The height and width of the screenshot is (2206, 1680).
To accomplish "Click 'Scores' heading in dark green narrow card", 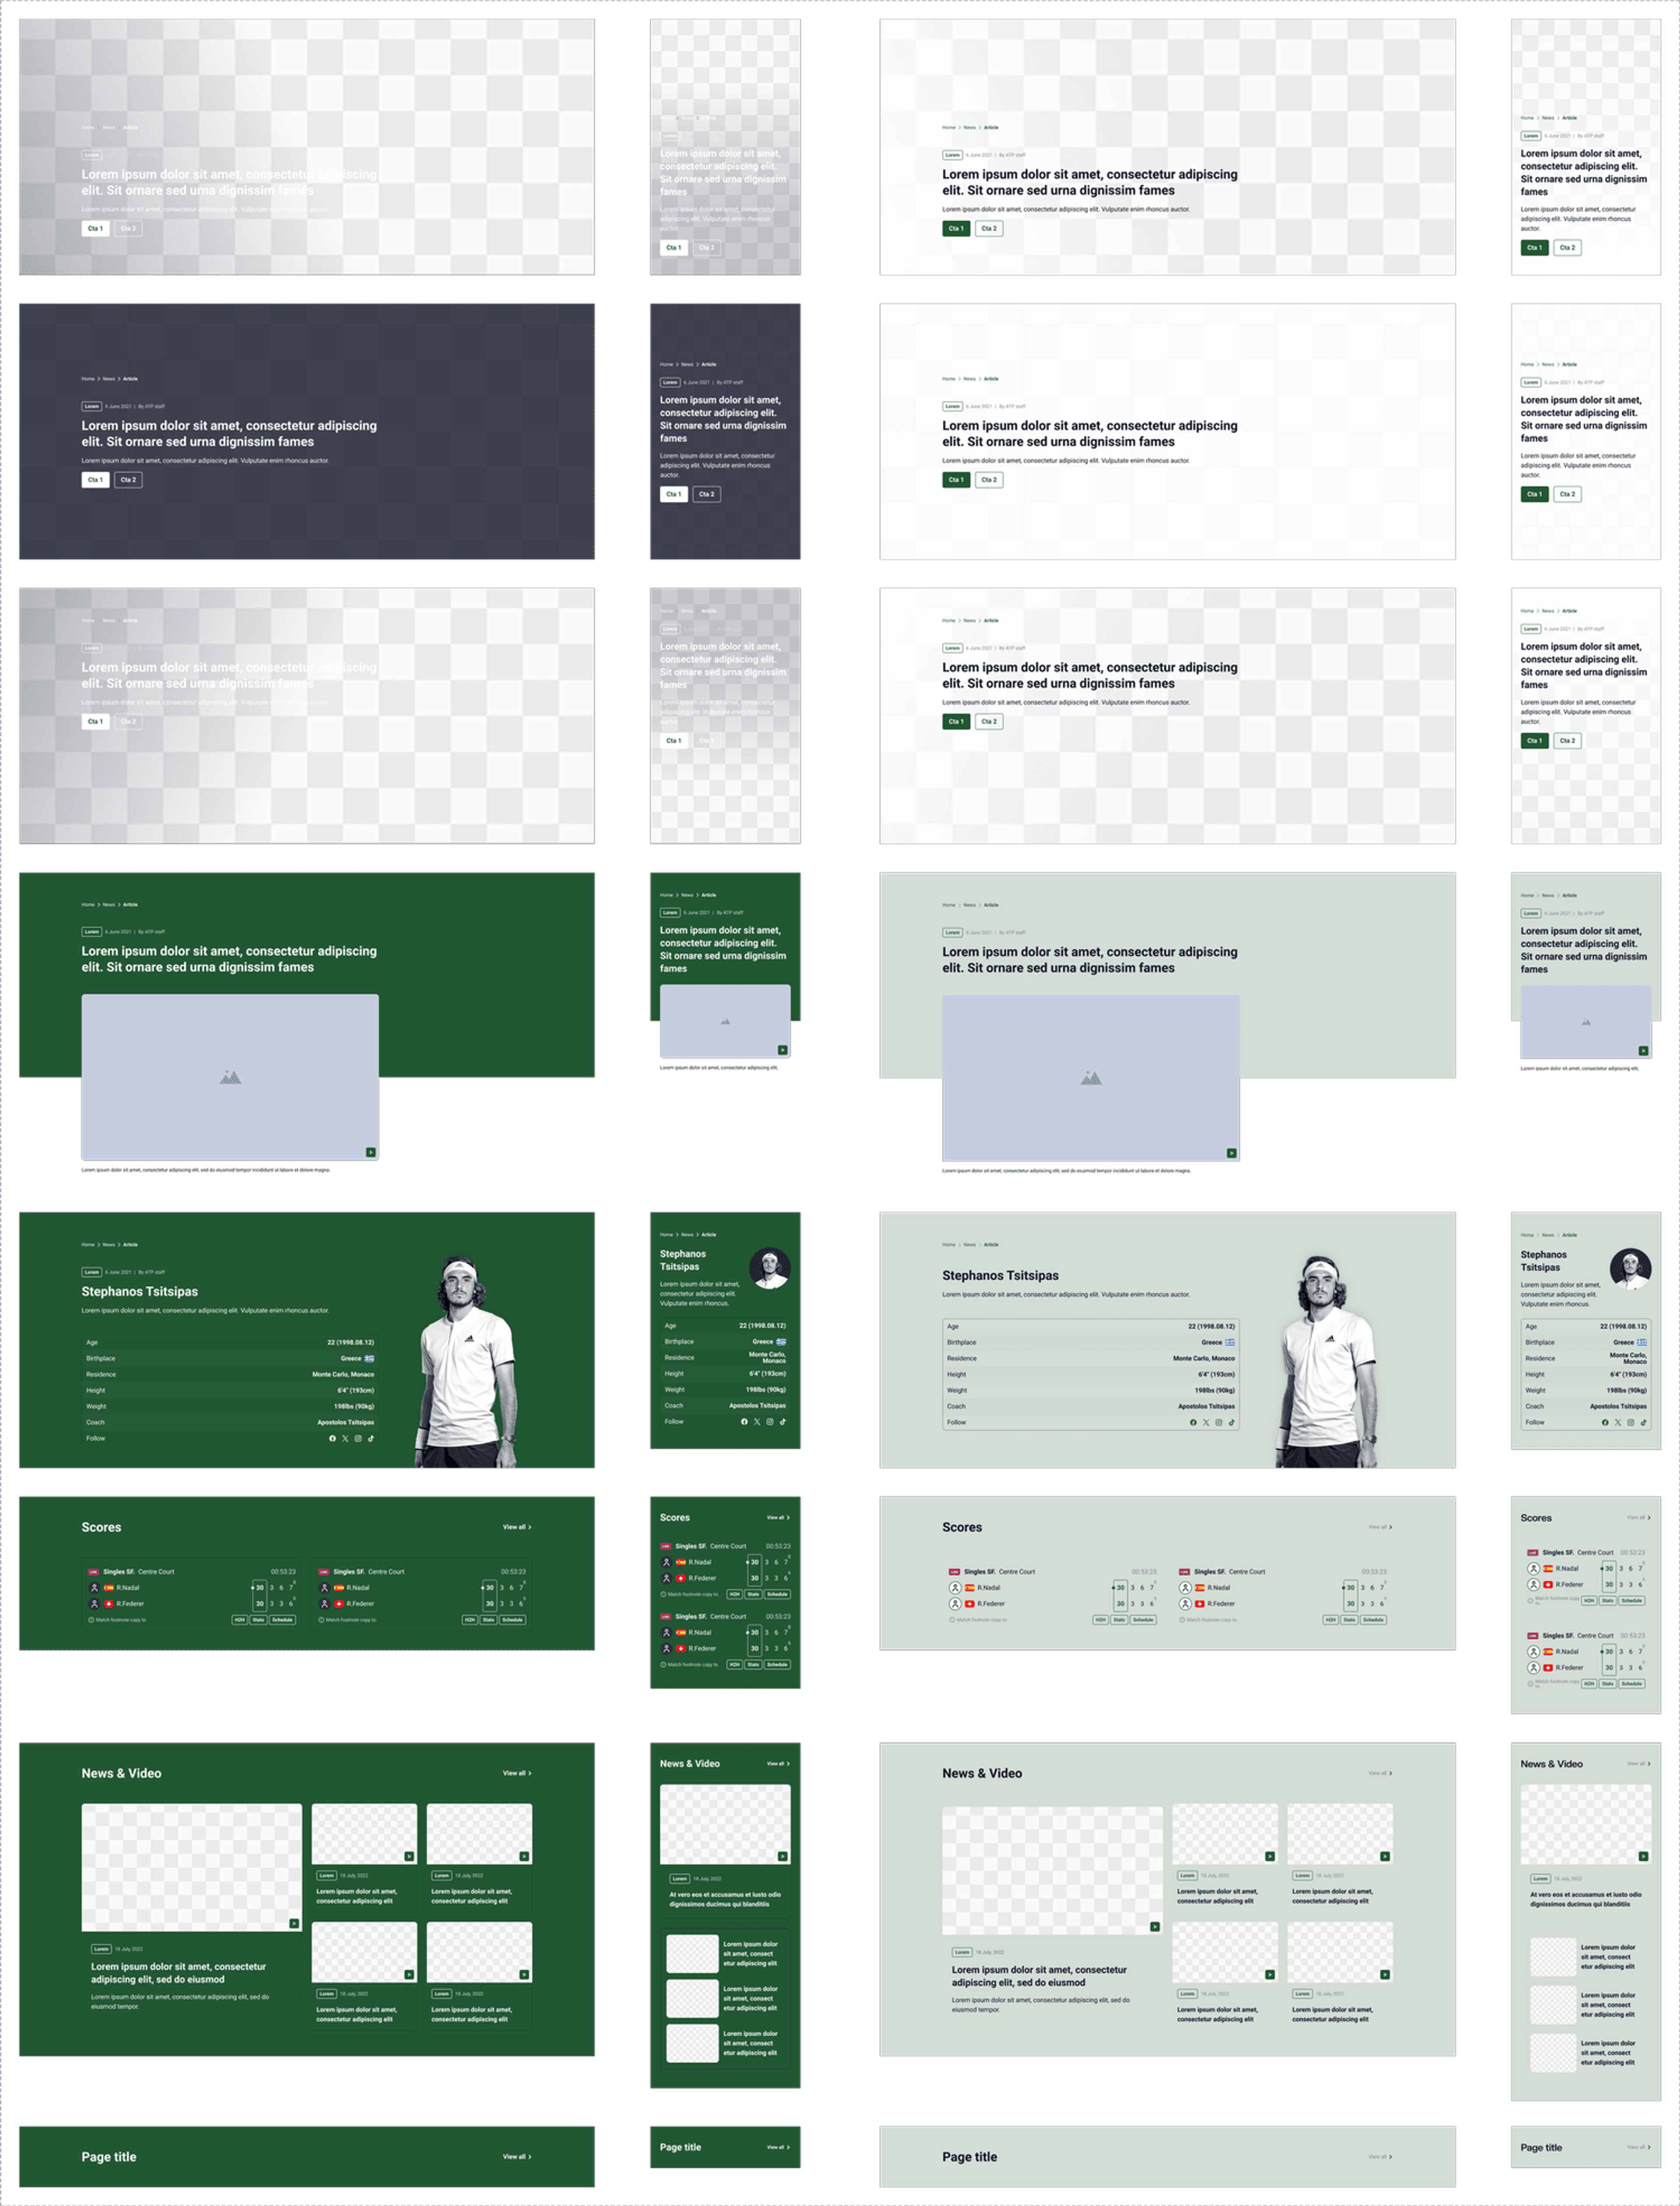I will pos(675,1517).
